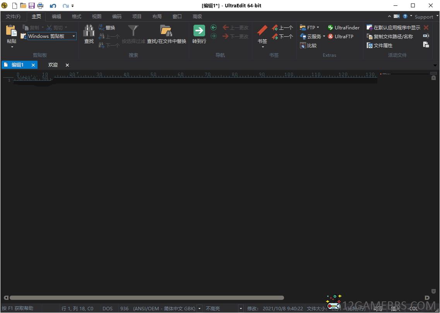Toggle COL column mode in the status bar
Screen dimensions: 440x313
(x=414, y=308)
